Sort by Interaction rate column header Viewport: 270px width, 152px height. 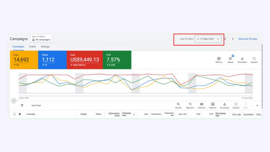[x=169, y=114]
